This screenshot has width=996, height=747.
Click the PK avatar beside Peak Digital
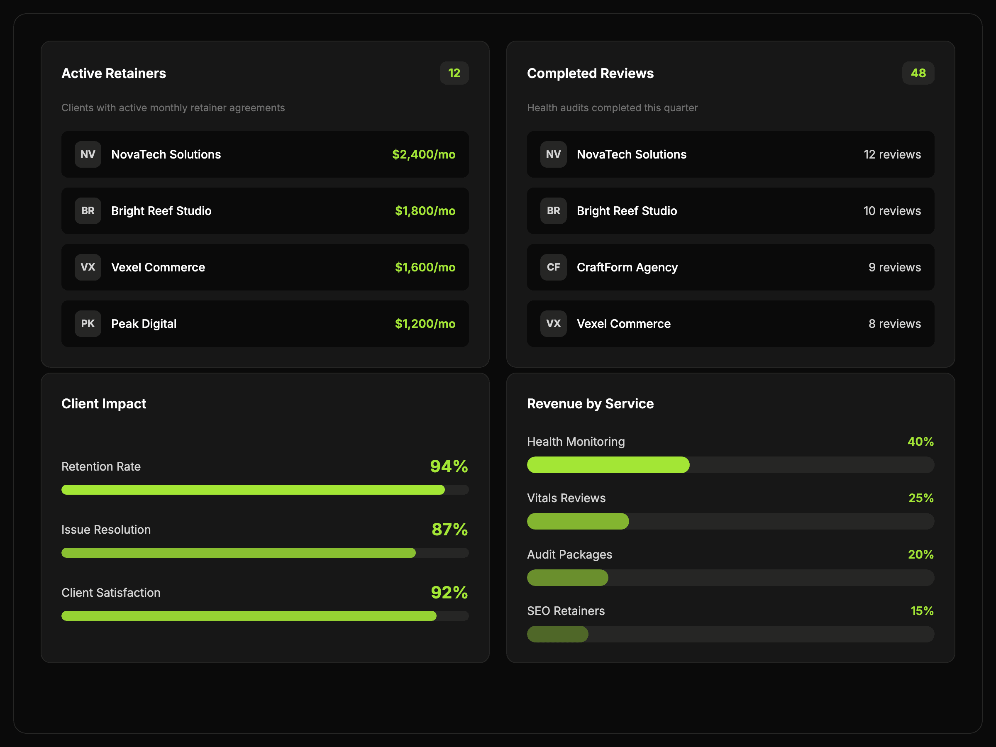pos(88,324)
